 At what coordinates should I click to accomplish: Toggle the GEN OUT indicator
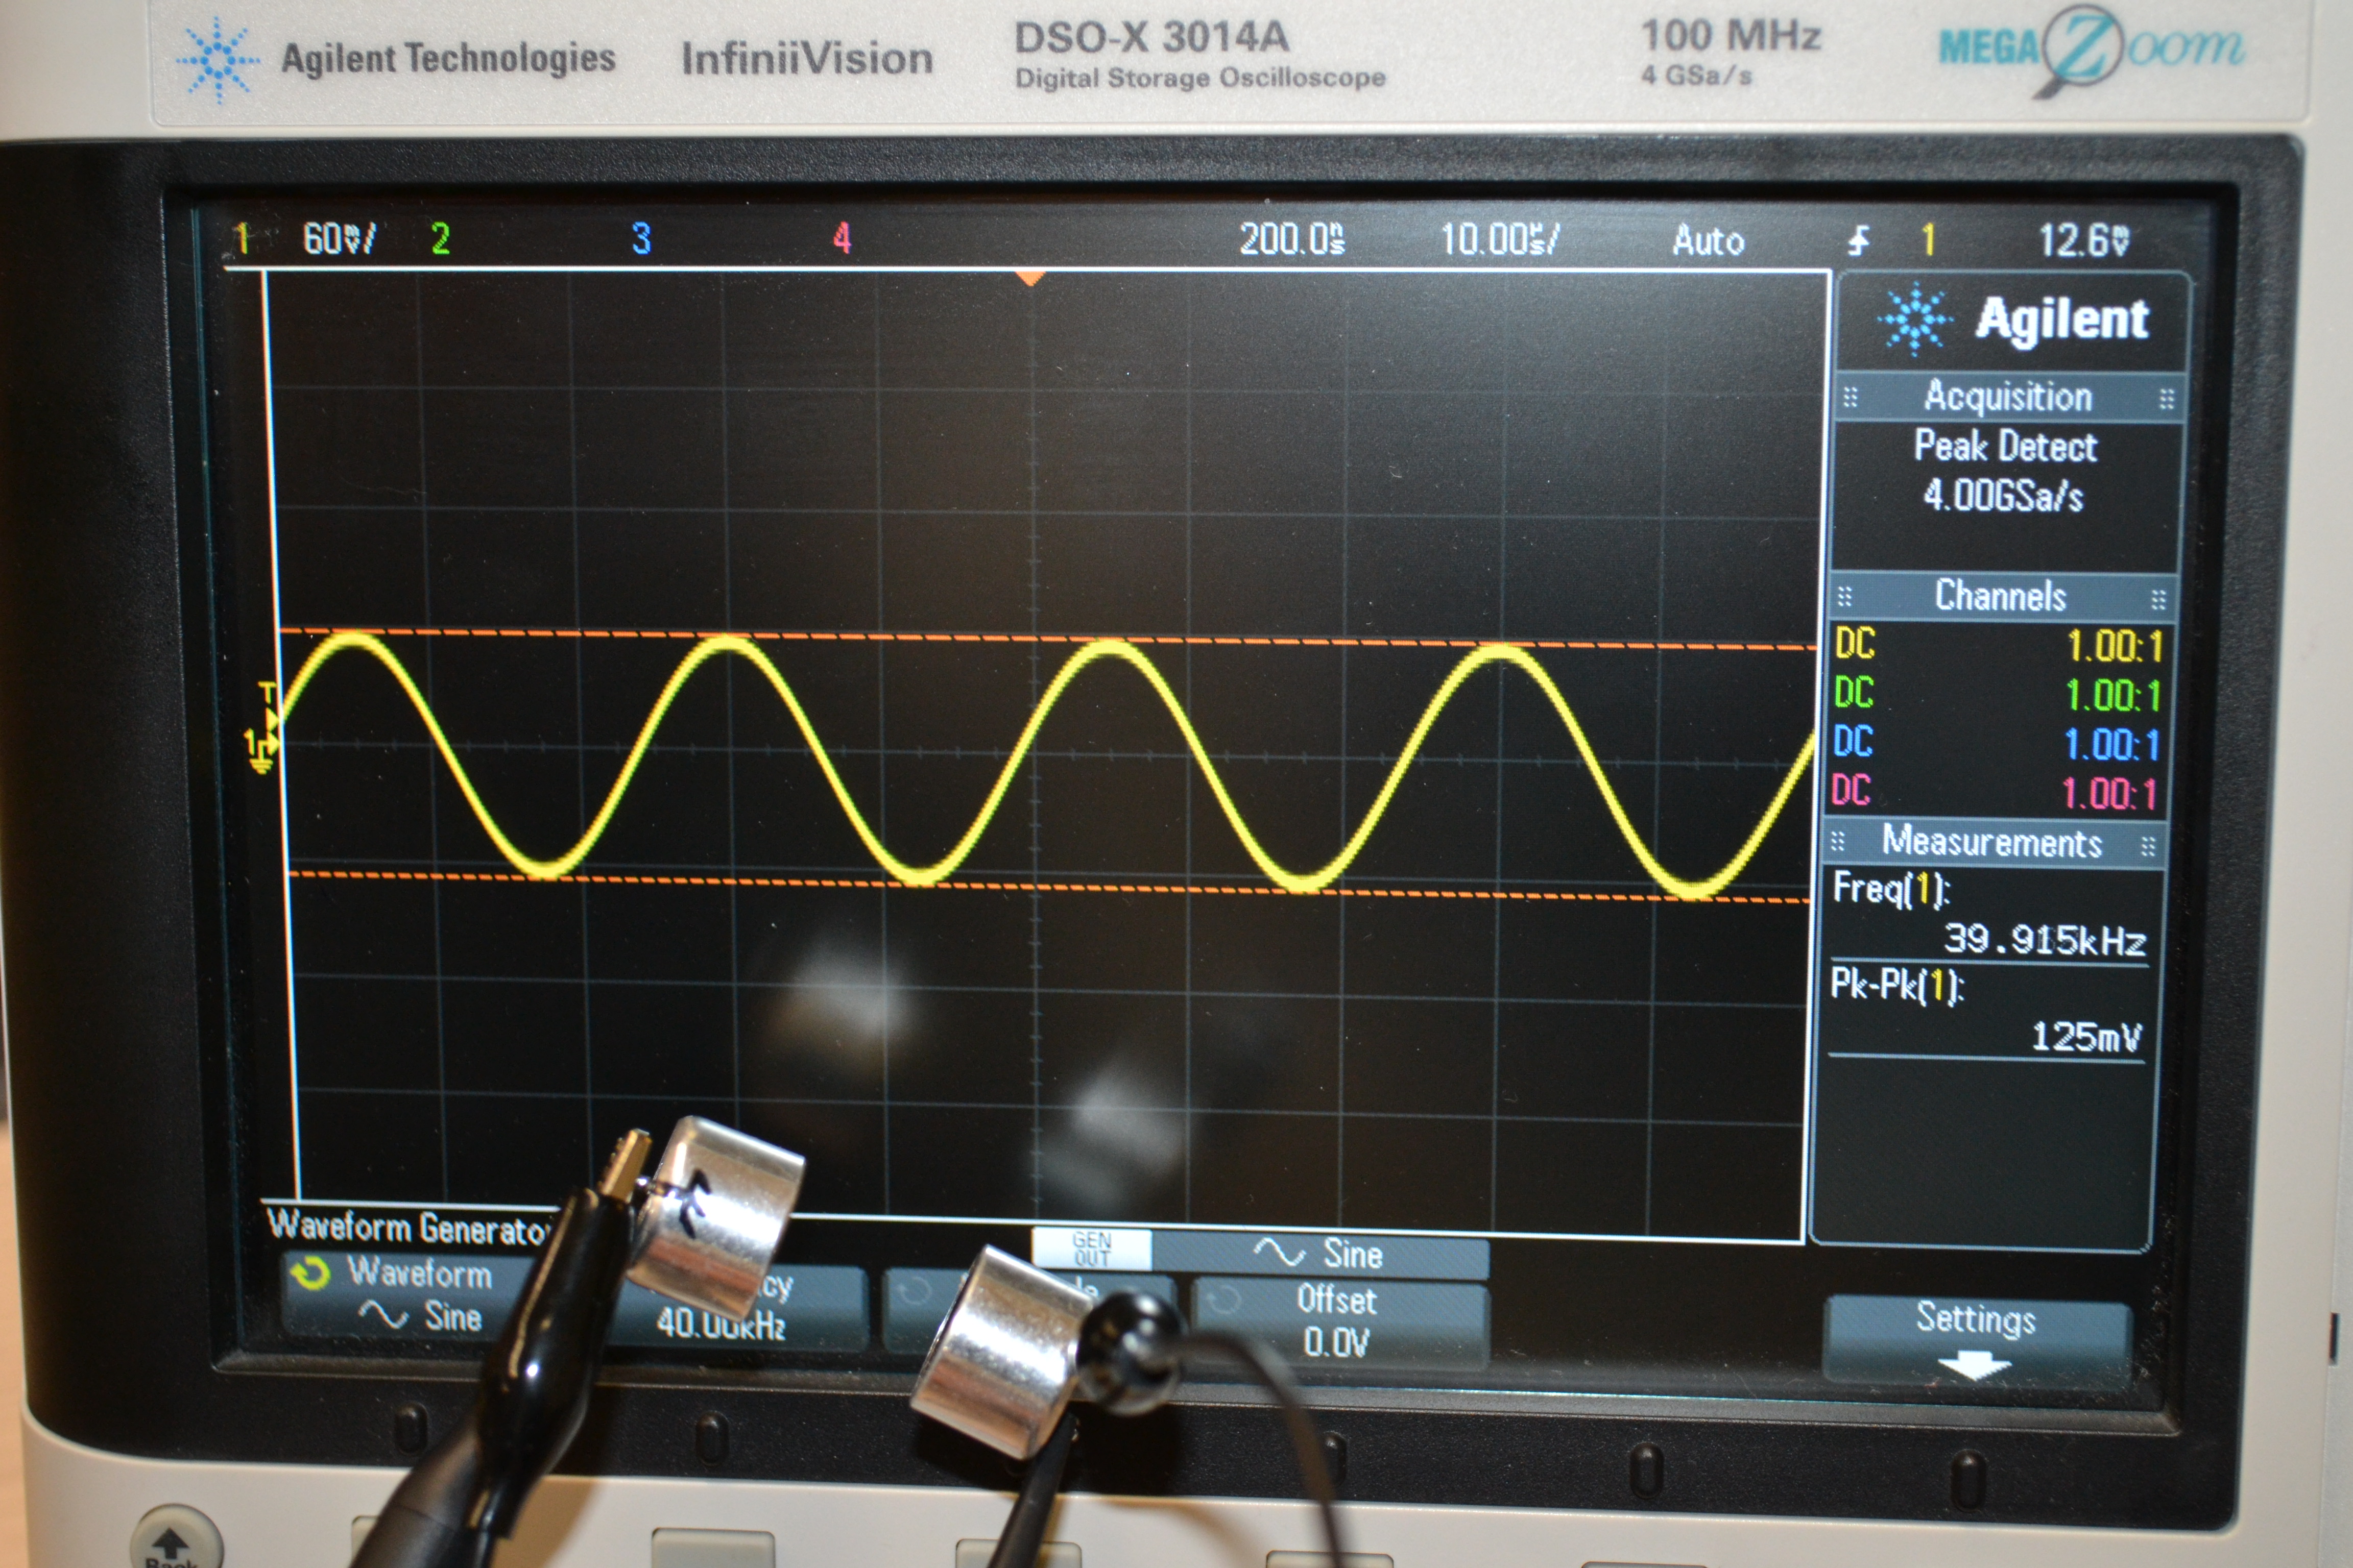(1091, 1250)
